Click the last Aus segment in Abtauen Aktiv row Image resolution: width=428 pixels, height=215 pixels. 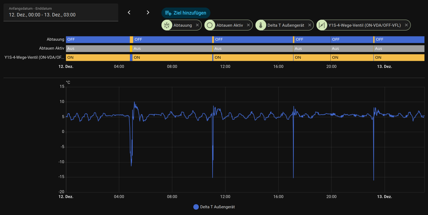[399, 48]
